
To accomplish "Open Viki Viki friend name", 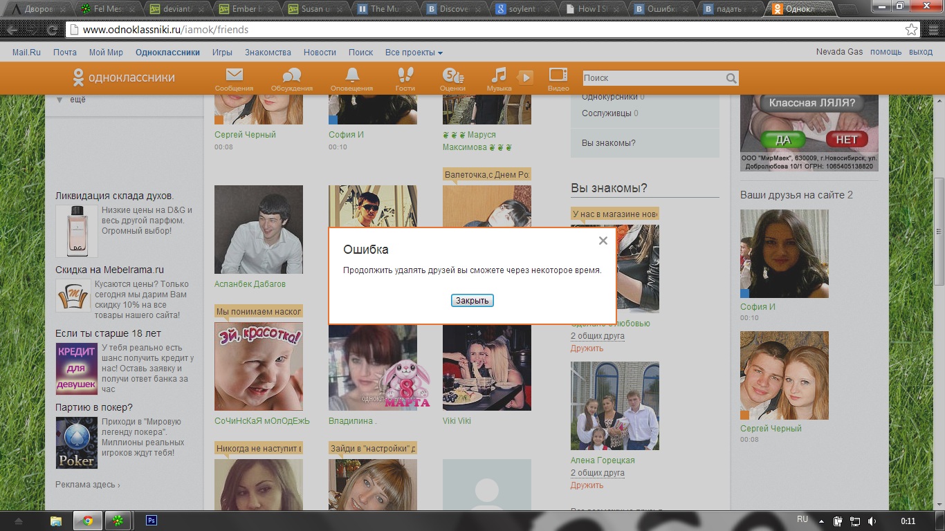I will 457,420.
